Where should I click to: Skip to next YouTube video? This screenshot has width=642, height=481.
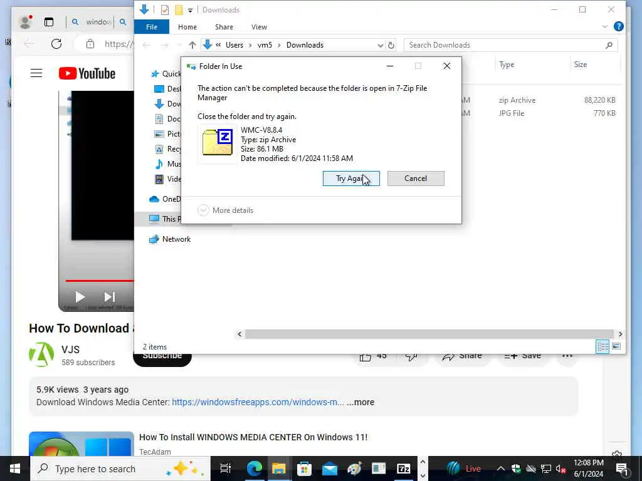(x=109, y=297)
